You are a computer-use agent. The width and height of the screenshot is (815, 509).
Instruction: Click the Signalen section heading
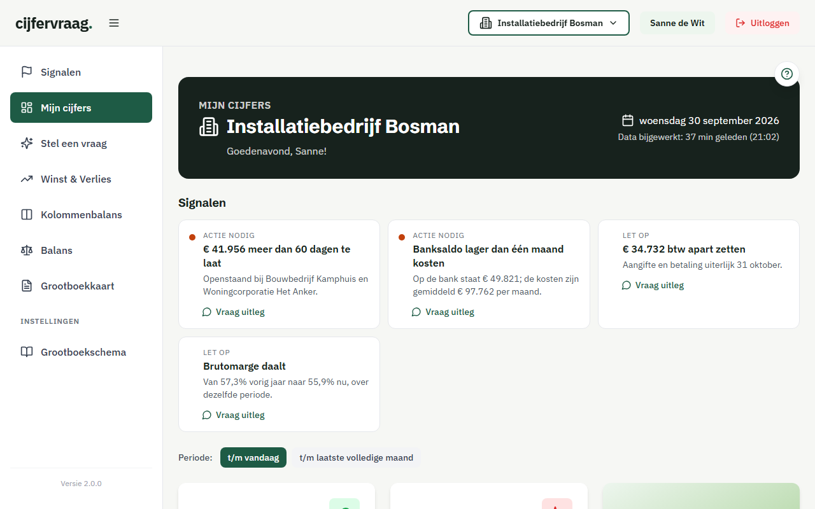[x=202, y=203]
